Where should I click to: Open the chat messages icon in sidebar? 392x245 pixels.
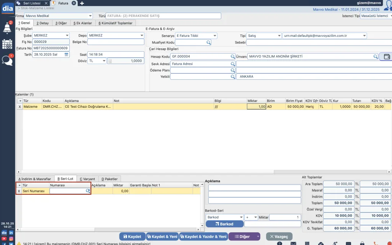pyautogui.click(x=7, y=61)
